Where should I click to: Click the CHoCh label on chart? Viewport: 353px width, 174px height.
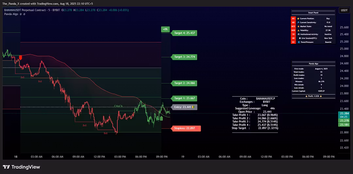118,106
